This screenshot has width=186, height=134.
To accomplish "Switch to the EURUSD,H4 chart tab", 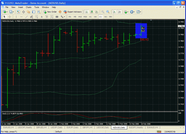I will click(9, 127).
